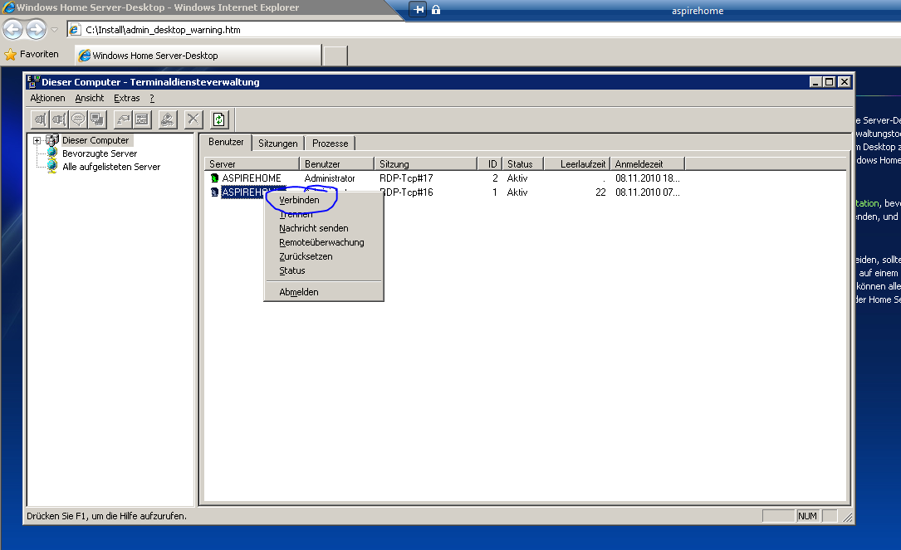Sort by the Anmeldezeit column header
Image resolution: width=901 pixels, height=550 pixels.
click(x=648, y=163)
